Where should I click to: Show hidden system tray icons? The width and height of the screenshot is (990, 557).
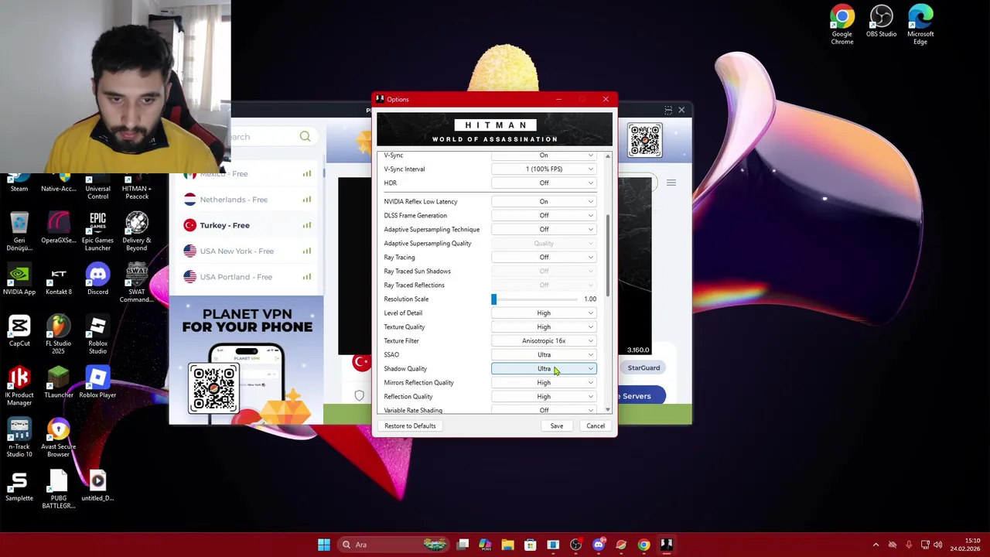(x=876, y=545)
